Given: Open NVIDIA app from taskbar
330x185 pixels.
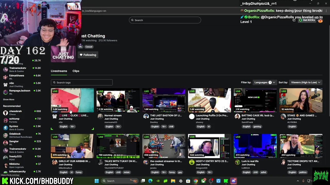Looking at the screenshot, I should click(158, 181).
